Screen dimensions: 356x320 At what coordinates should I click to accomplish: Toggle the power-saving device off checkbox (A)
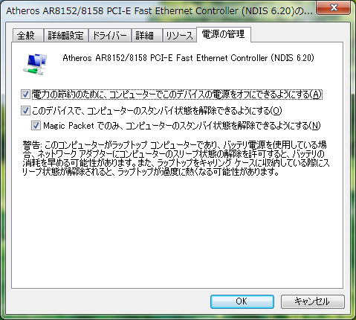25,95
